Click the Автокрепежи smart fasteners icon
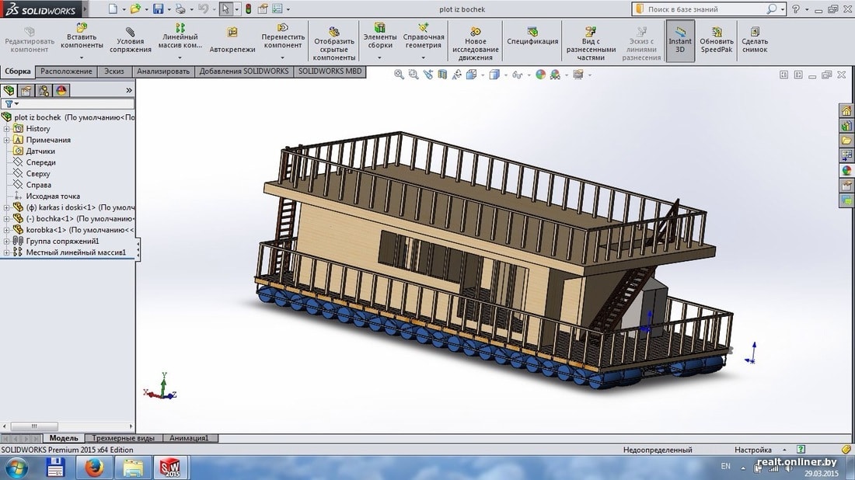Image resolution: width=855 pixels, height=480 pixels. click(x=232, y=33)
